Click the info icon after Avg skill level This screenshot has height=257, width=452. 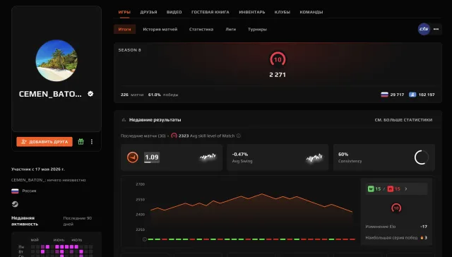click(x=239, y=136)
